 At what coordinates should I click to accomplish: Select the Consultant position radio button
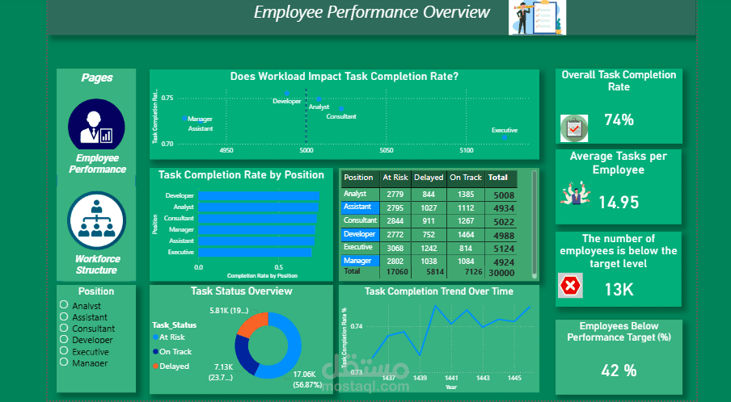[x=64, y=328]
